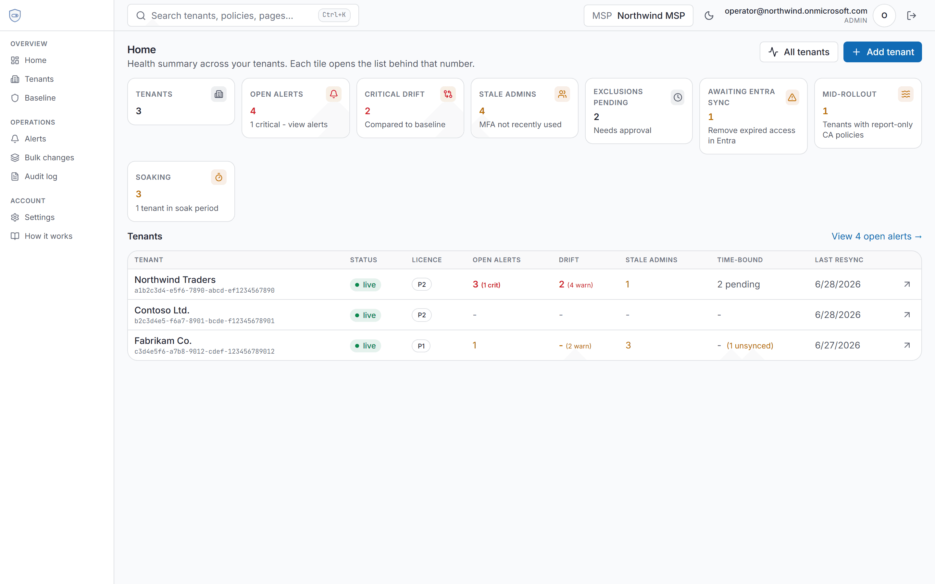Click the clock icon on Exclusions Pending tile

pyautogui.click(x=678, y=97)
